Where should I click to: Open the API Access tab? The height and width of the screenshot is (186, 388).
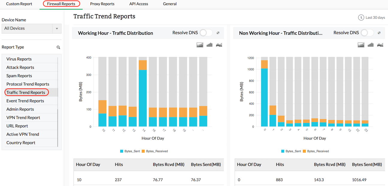138,4
